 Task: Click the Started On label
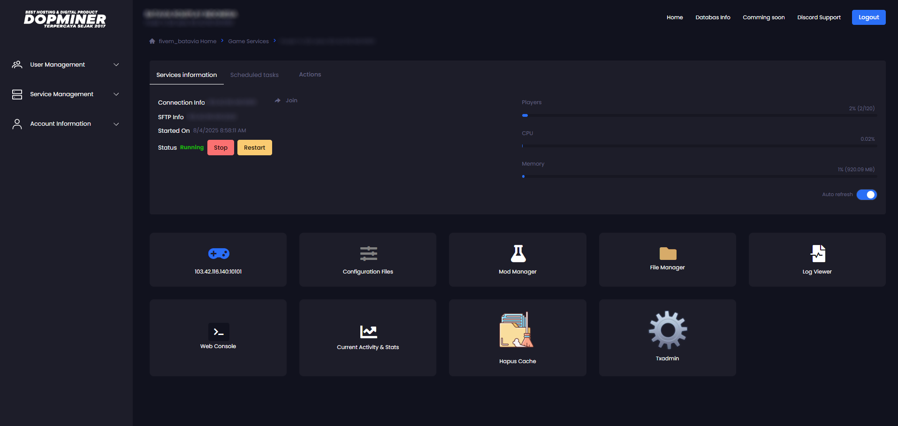point(174,130)
